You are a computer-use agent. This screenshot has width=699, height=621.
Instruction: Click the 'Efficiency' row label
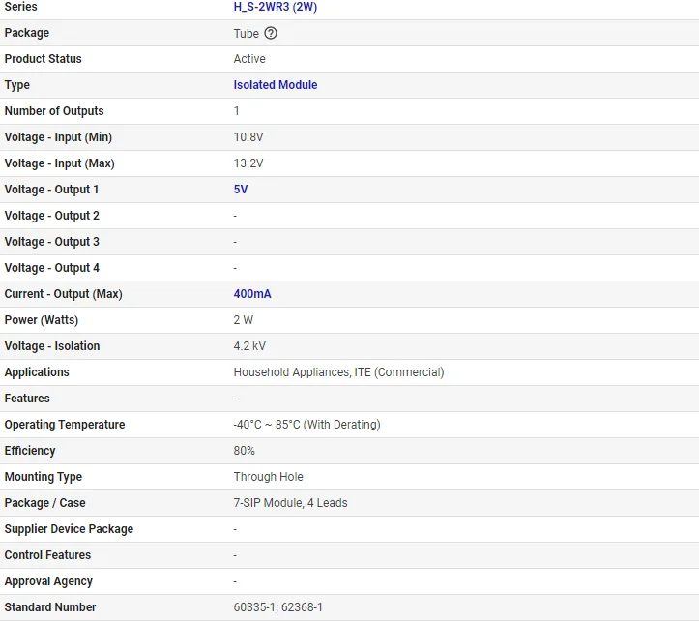coord(30,451)
